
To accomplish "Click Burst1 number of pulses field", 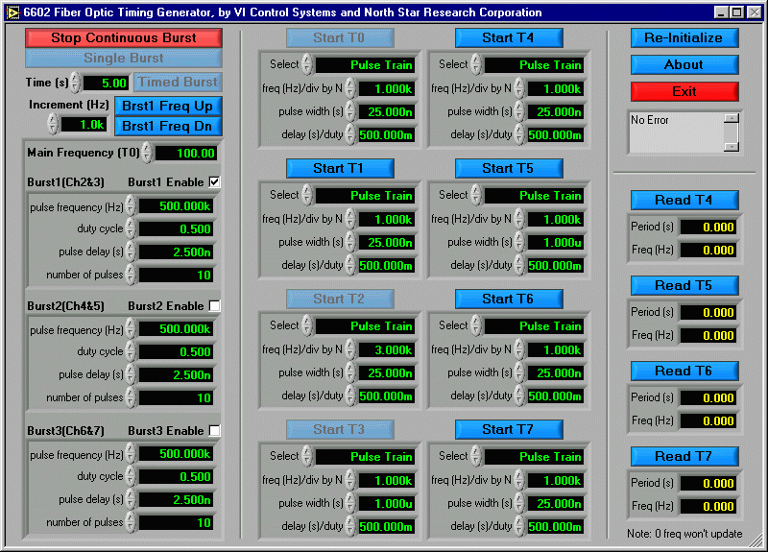I will pos(177,275).
